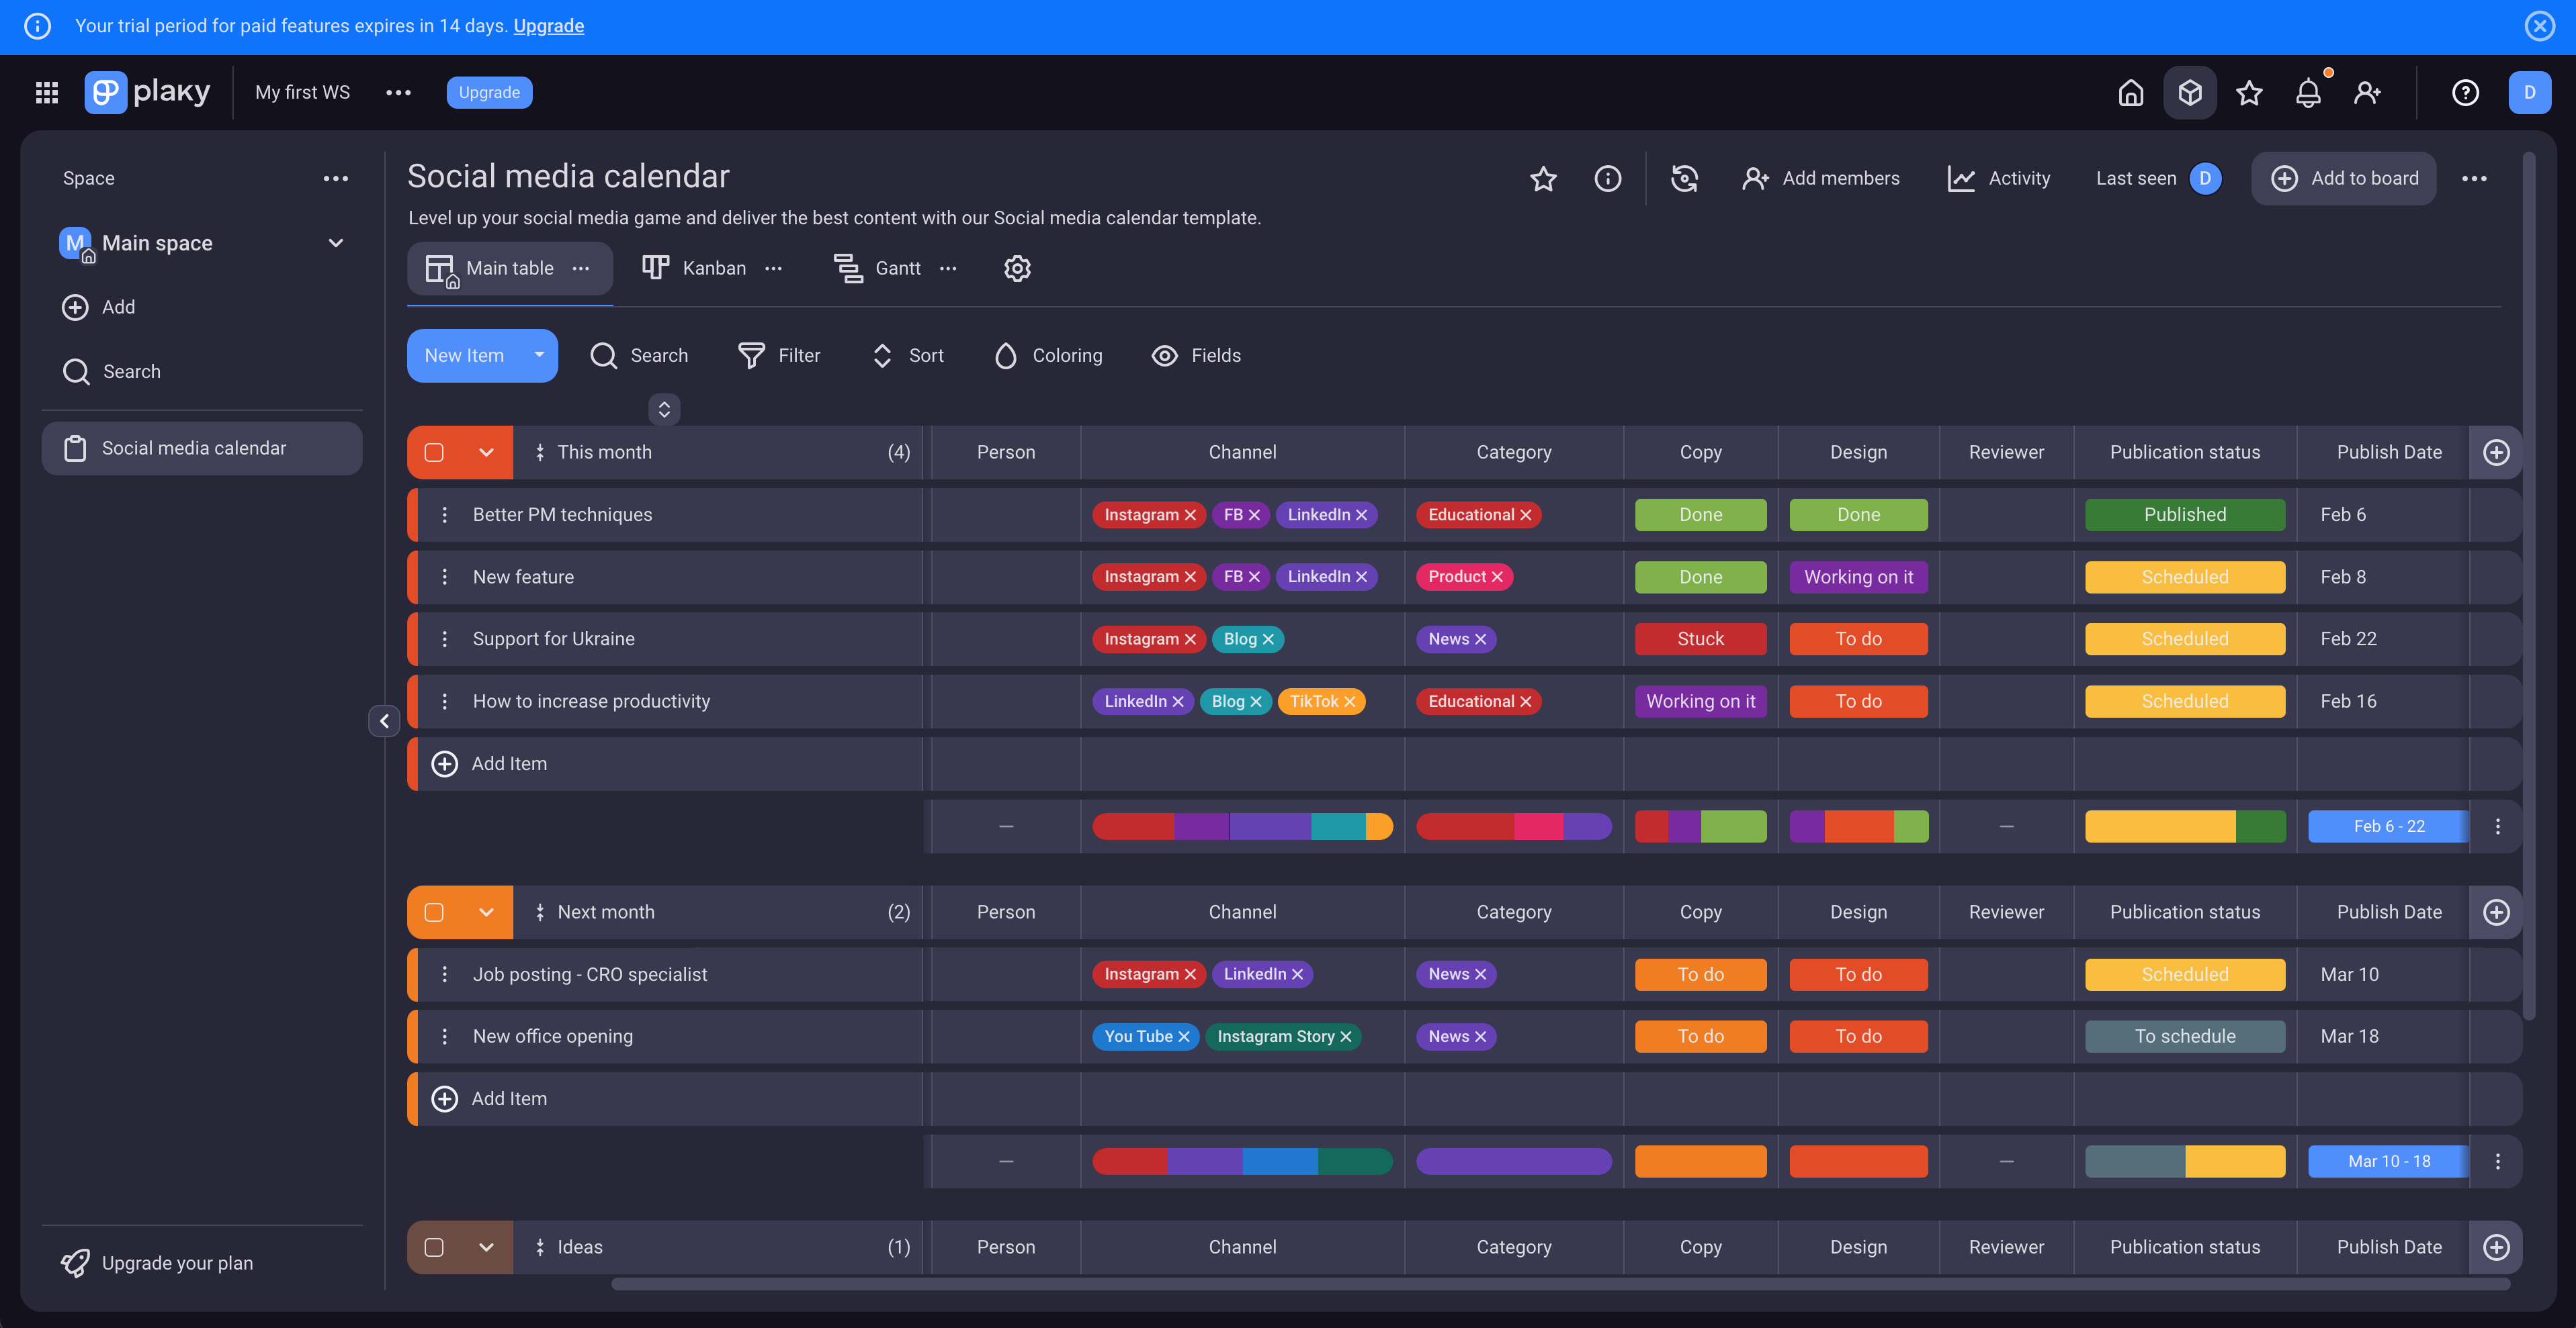Open Space options ellipsis in sidebar
Image resolution: width=2576 pixels, height=1328 pixels.
click(x=335, y=178)
